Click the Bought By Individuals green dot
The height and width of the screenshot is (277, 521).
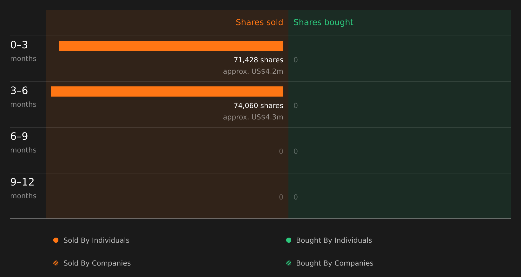(289, 240)
